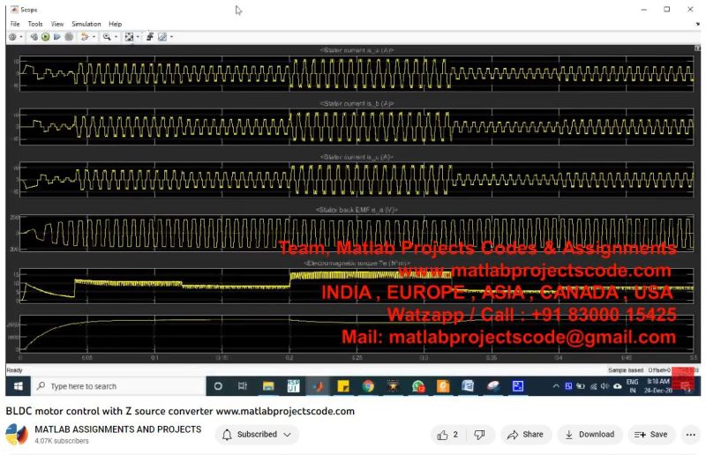Viewport: 706px width, 455px height.
Task: Expand the Scale Axes dropdown arrow
Action: point(138,37)
